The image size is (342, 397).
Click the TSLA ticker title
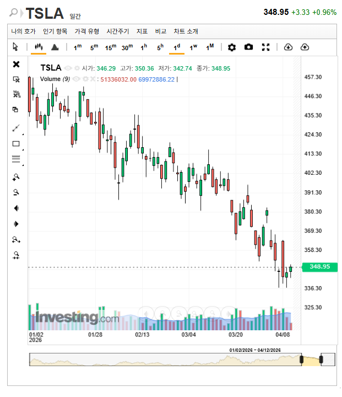coord(45,13)
